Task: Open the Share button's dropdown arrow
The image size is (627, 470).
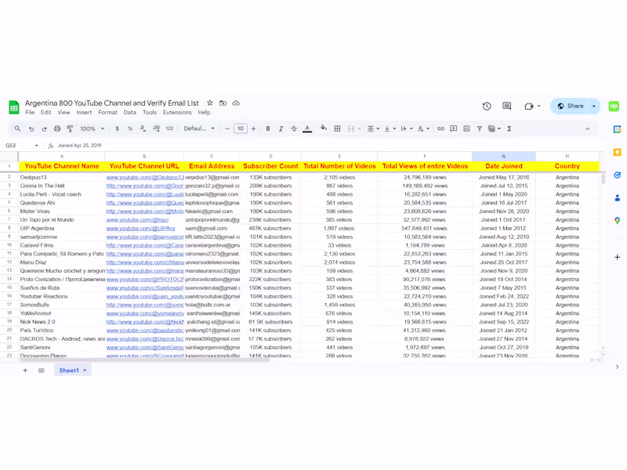Action: click(594, 107)
